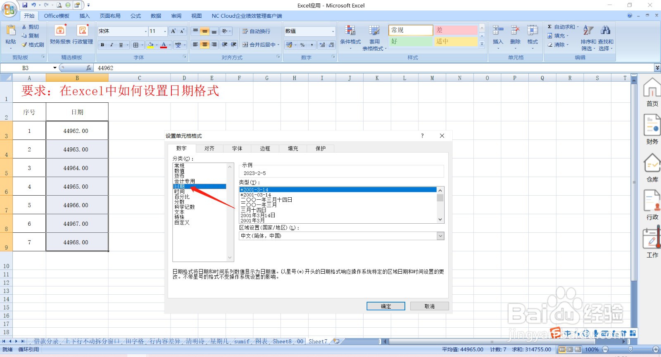Toggle bold B formatting

pos(102,45)
